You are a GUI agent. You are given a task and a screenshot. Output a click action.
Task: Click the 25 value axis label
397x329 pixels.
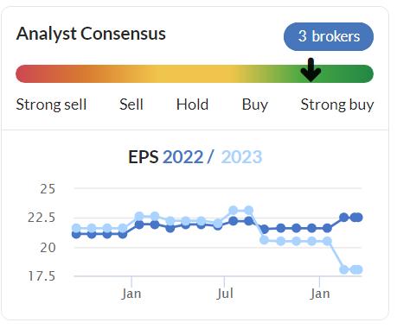coord(48,189)
